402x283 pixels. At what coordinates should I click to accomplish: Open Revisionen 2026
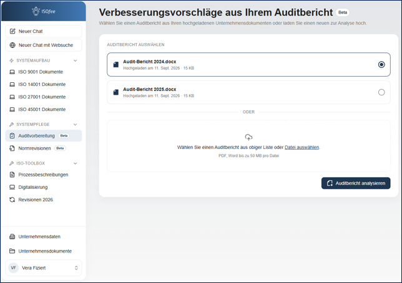(44, 199)
